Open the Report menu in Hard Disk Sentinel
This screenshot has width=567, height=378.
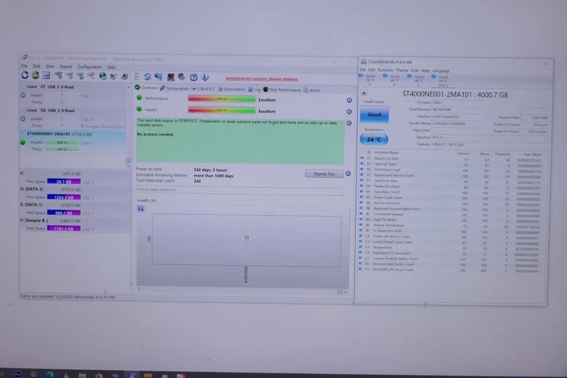[x=66, y=67]
